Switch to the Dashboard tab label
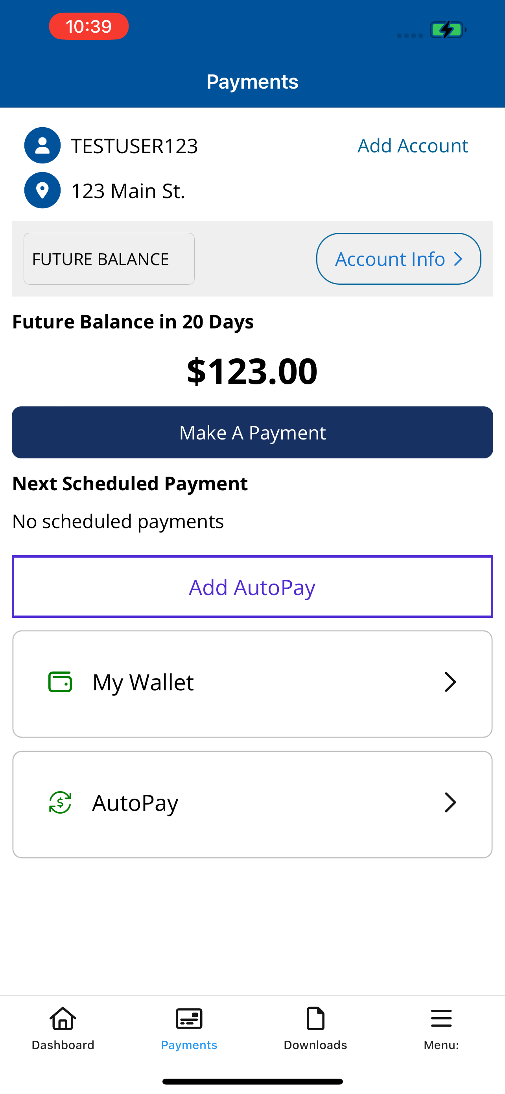 (63, 1045)
